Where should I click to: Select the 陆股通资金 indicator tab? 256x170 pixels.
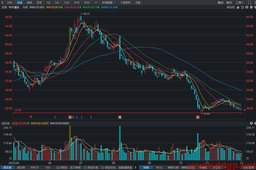pos(125,167)
